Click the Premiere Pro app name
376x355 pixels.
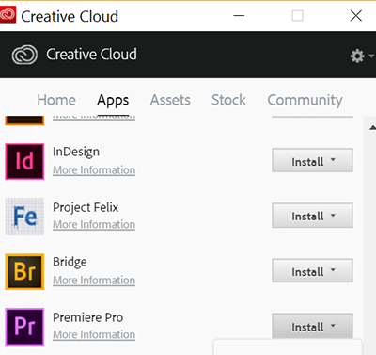[87, 317]
